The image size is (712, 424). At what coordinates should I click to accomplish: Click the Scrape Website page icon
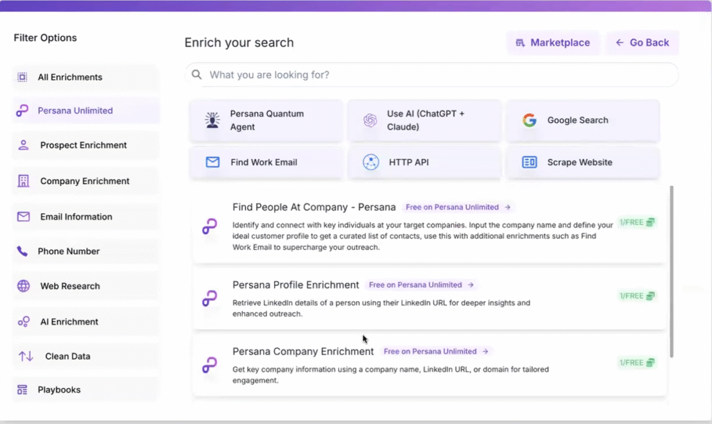529,162
